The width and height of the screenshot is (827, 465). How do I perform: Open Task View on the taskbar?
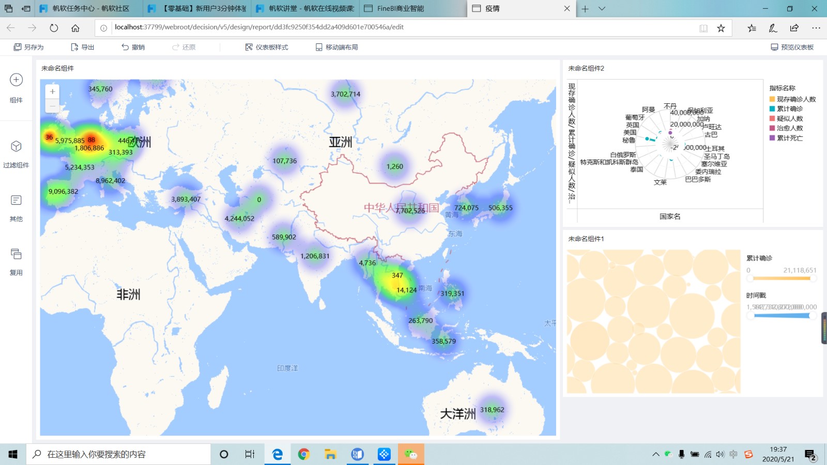250,454
